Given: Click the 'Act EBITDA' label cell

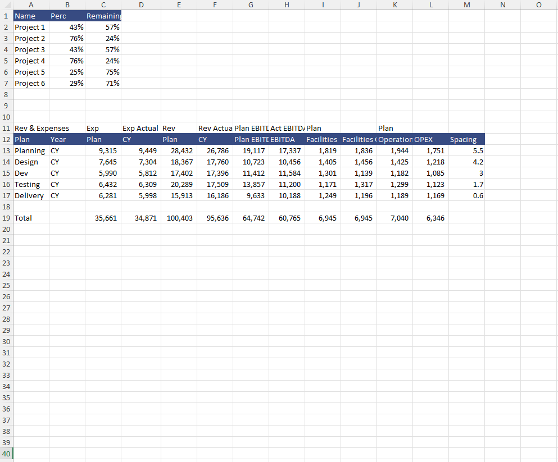Looking at the screenshot, I should (287, 129).
